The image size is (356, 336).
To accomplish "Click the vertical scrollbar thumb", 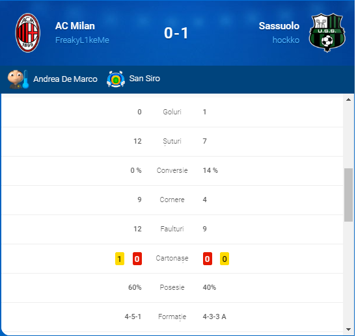I will coord(348,195).
